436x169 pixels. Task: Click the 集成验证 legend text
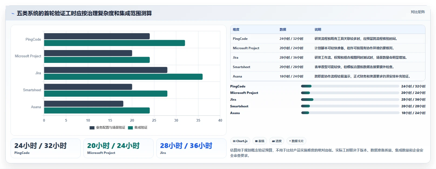141,128
